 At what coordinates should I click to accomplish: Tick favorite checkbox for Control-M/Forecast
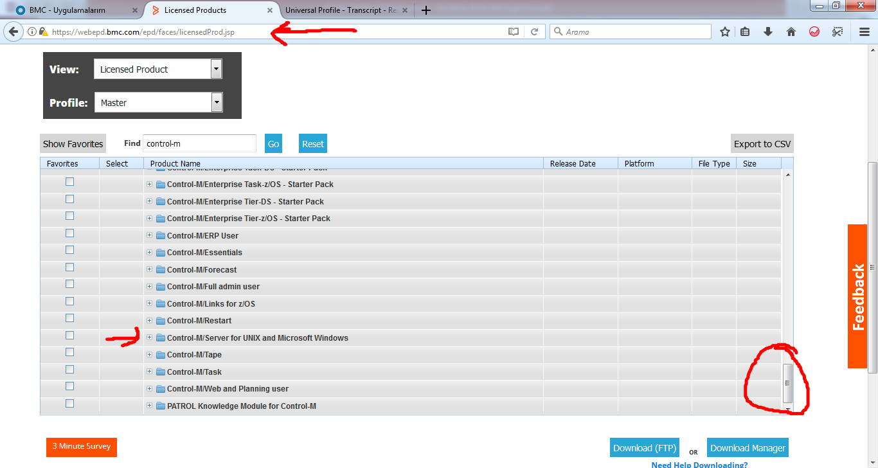click(69, 267)
